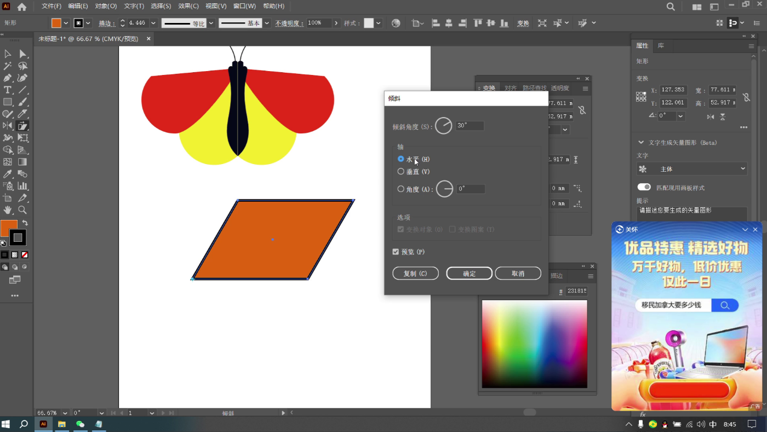The width and height of the screenshot is (767, 432).
Task: Collapse Text to Vector Graphic section
Action: coord(641,142)
